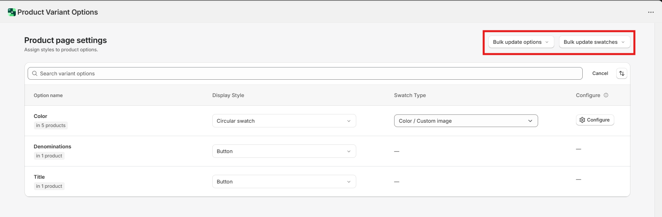Select the Denominations option name

point(52,146)
